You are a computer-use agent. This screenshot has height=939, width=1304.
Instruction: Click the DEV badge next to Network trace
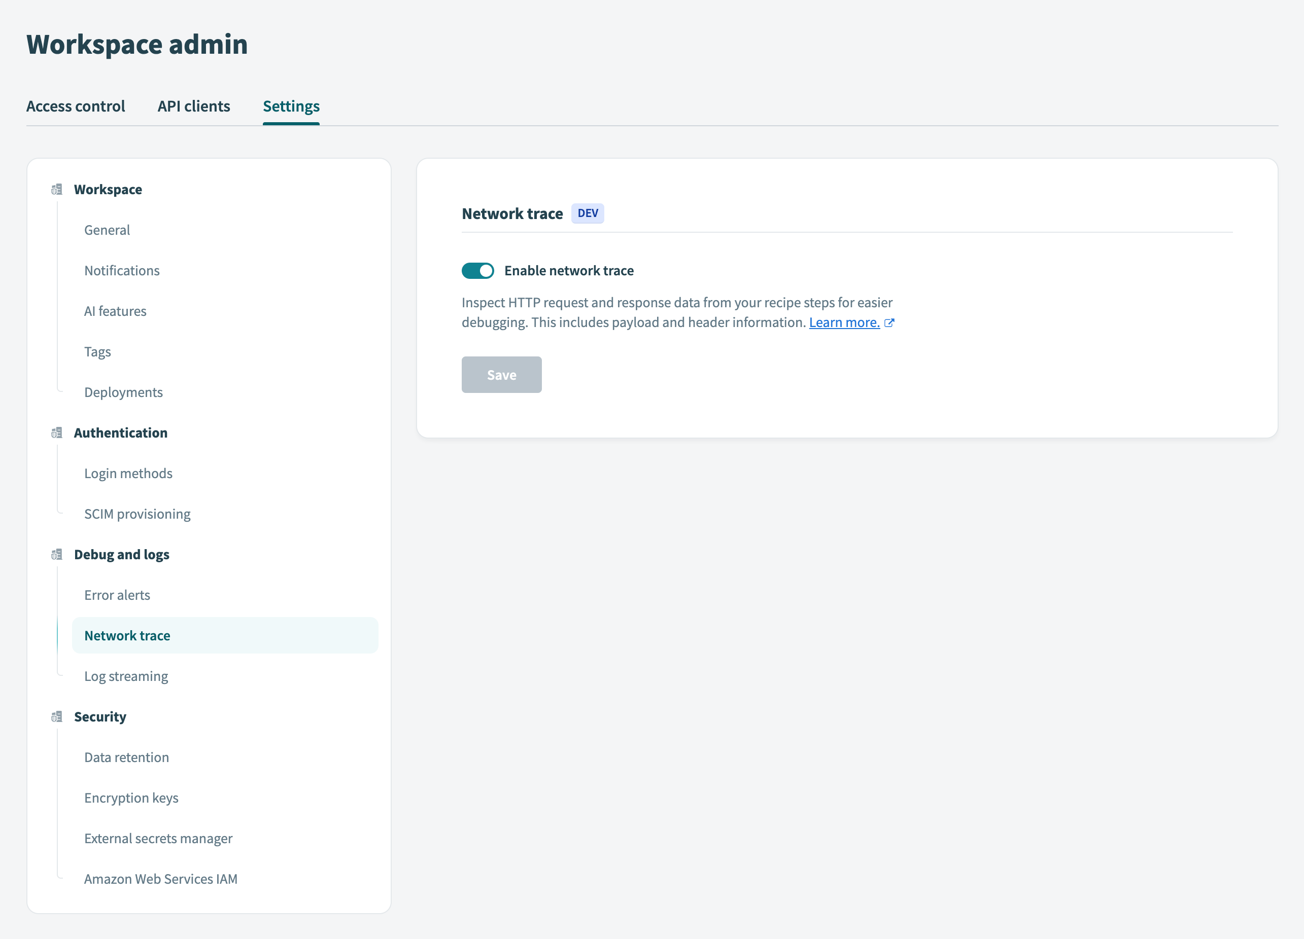click(x=587, y=213)
